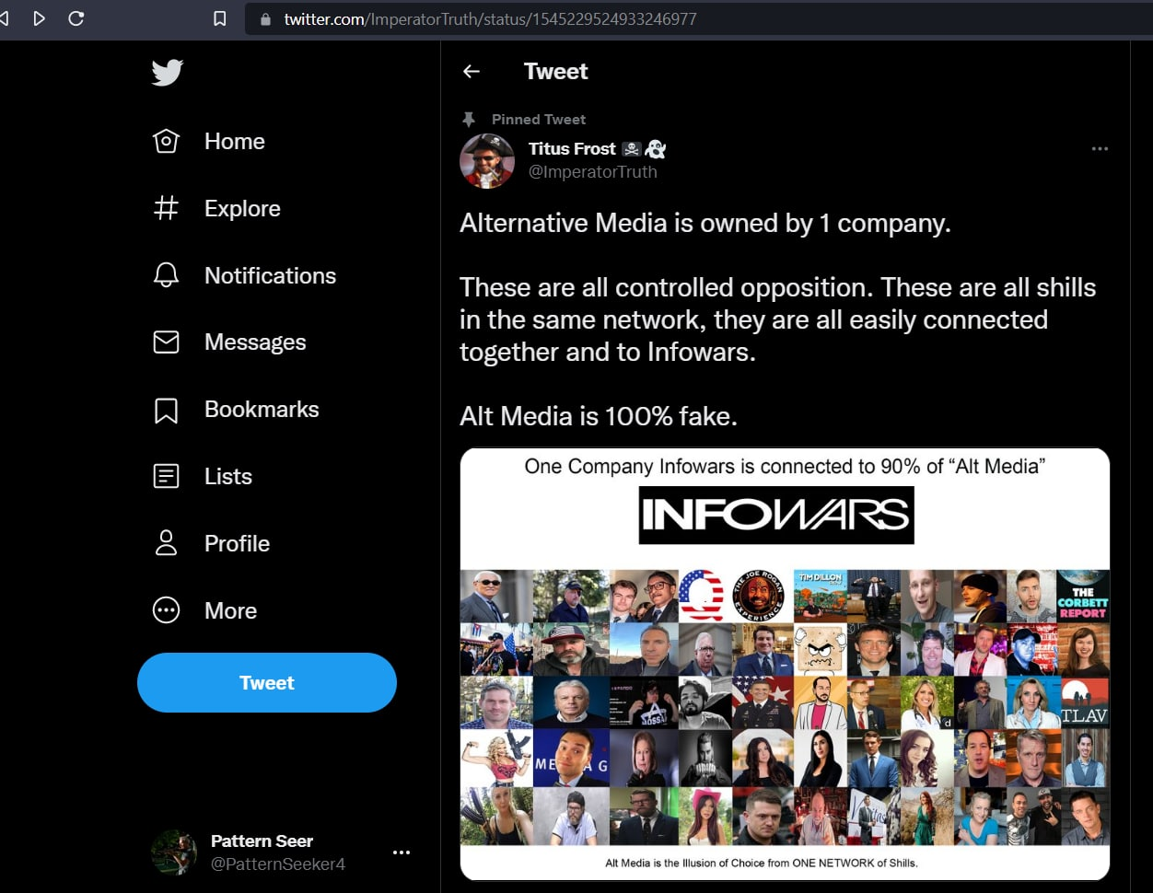Click the Twitter bird logo
Screen dimensions: 1153x893
coord(168,73)
